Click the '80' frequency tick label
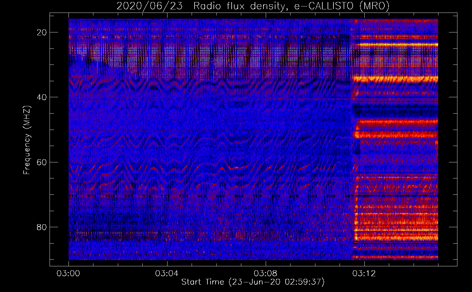Image resolution: width=472 pixels, height=292 pixels. tap(42, 227)
